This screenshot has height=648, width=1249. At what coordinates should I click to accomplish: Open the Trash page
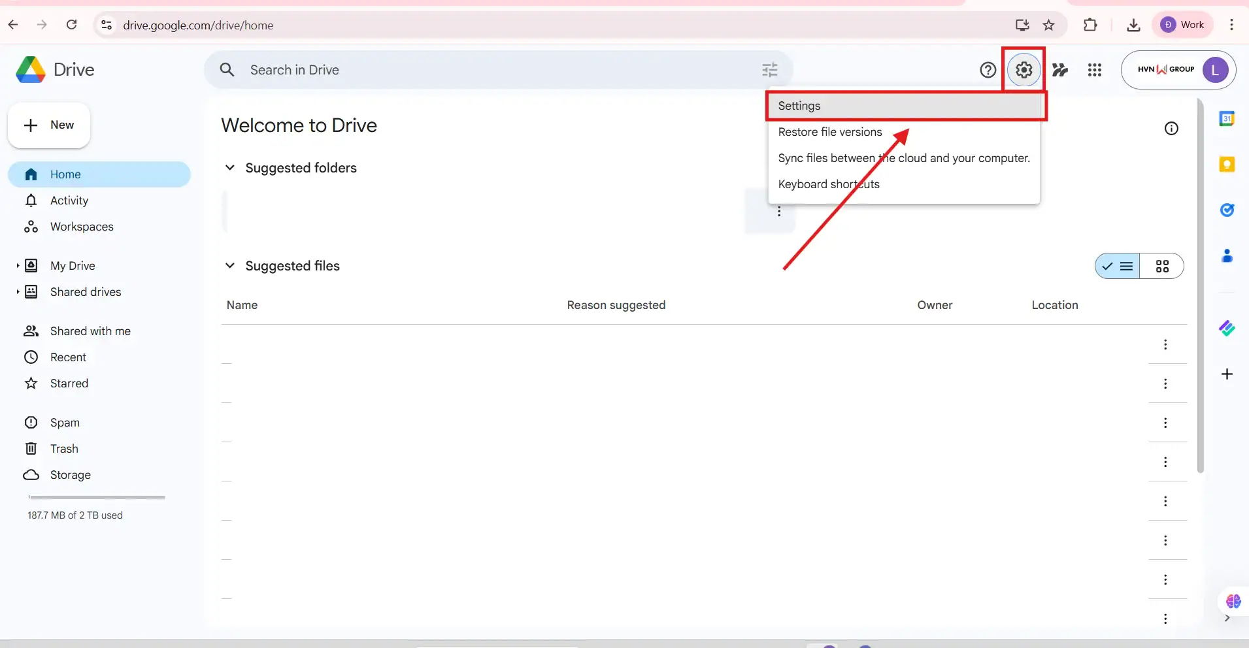pyautogui.click(x=63, y=449)
